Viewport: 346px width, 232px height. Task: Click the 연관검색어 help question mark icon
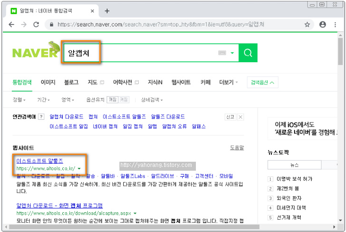[41, 116]
